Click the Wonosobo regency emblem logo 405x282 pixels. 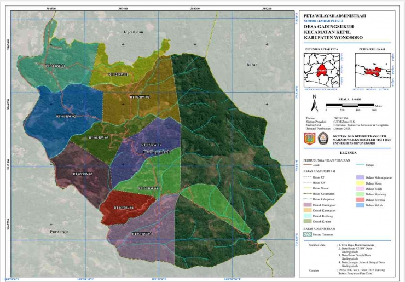tap(310, 139)
